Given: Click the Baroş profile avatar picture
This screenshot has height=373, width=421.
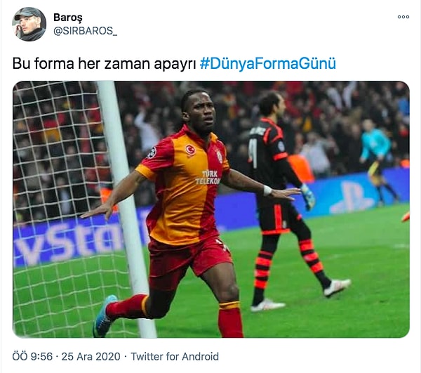Looking at the screenshot, I should pyautogui.click(x=29, y=24).
